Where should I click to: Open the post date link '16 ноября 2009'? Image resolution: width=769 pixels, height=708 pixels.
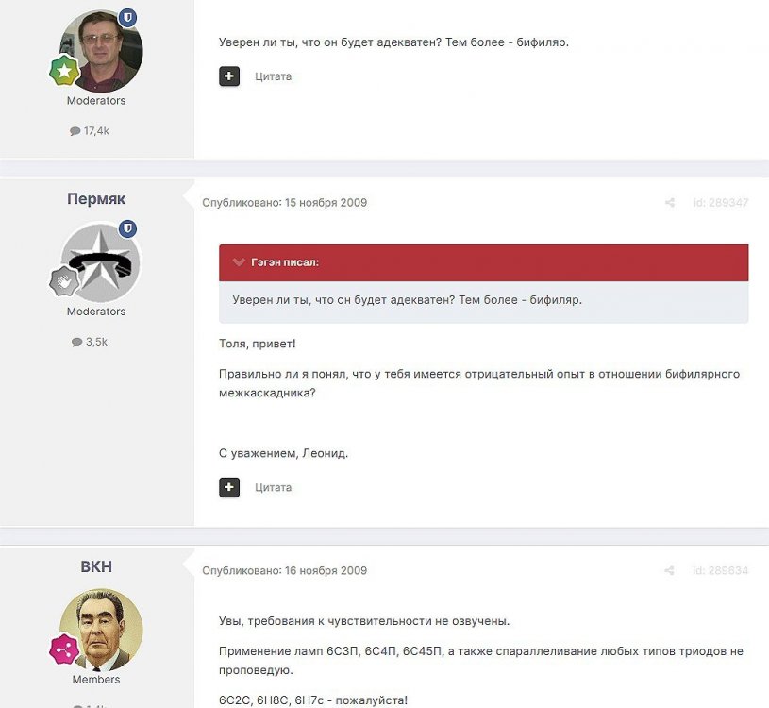[x=326, y=570]
